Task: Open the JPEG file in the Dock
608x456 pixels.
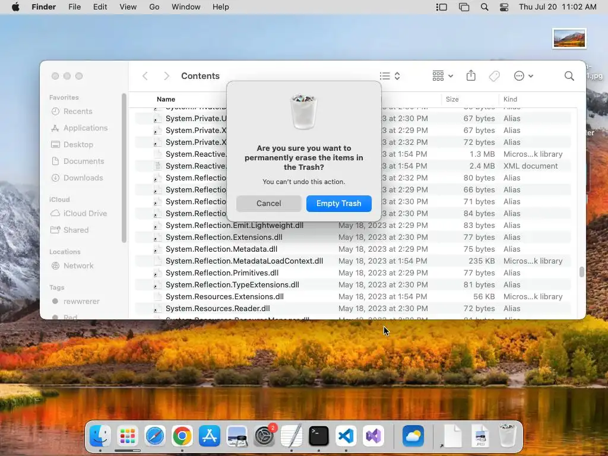Action: click(480, 436)
